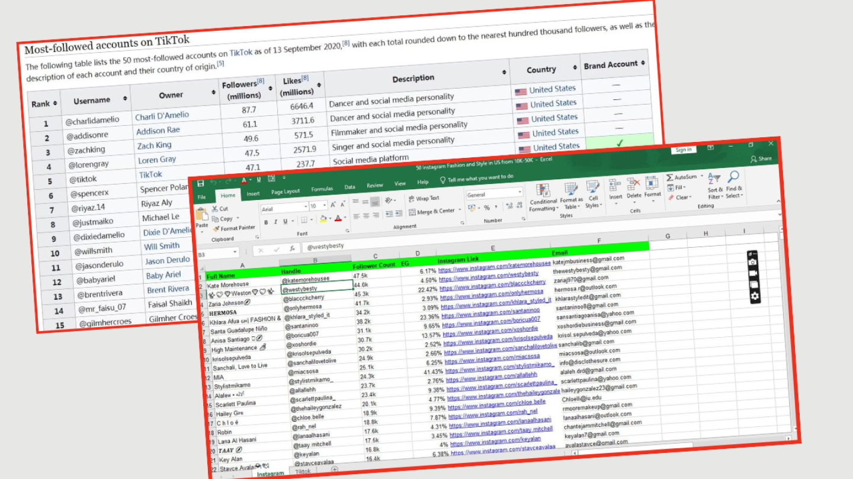Select Bottom Align (highlighted) icon
Image resolution: width=853 pixels, height=479 pixels.
pos(375,202)
